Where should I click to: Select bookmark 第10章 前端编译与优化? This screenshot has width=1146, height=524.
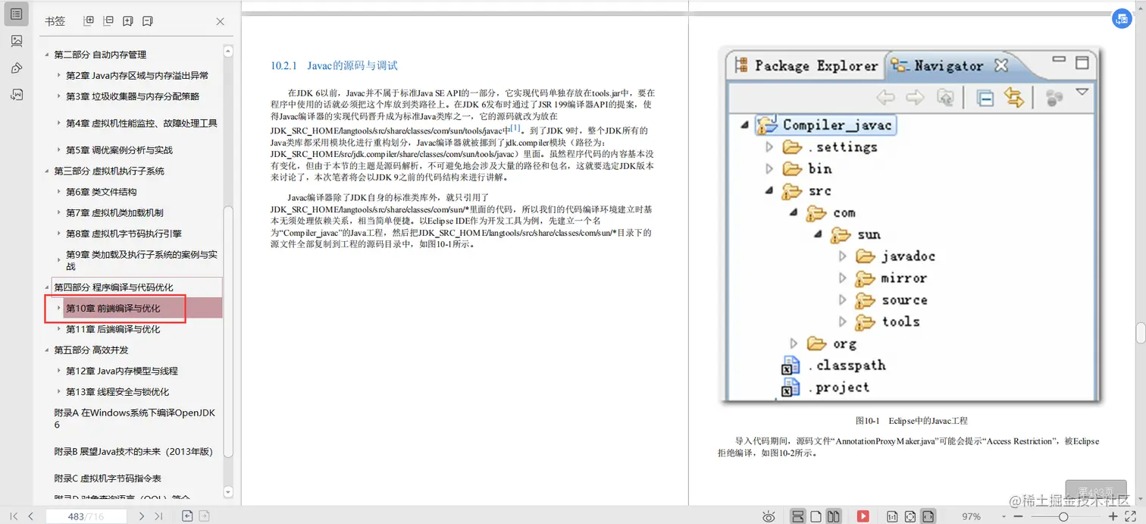[x=113, y=309]
